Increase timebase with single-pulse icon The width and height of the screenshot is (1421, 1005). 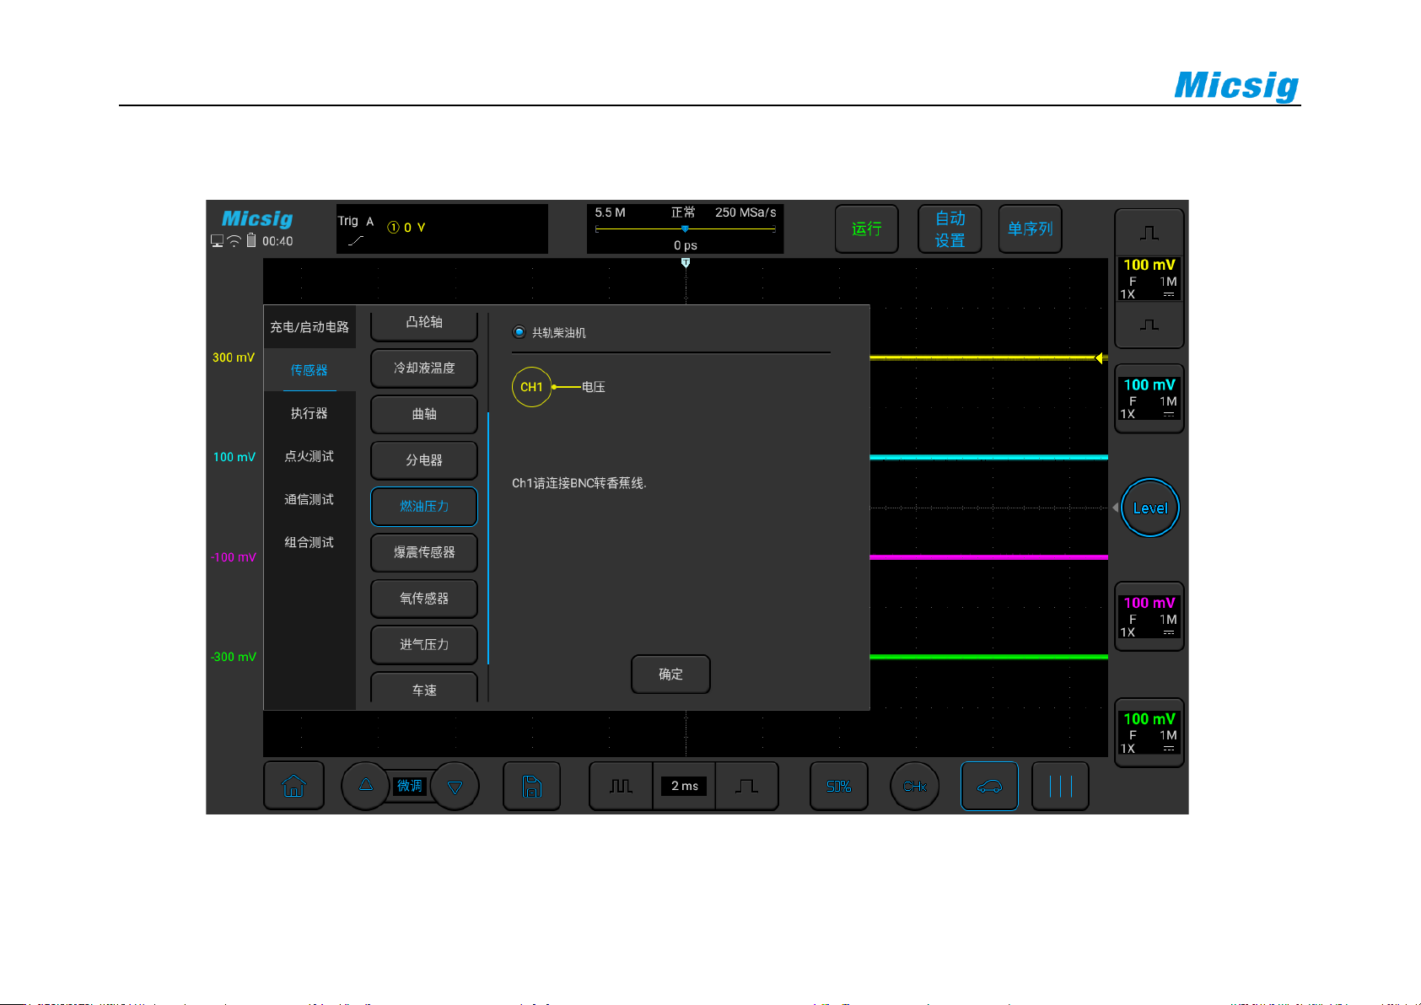[746, 786]
